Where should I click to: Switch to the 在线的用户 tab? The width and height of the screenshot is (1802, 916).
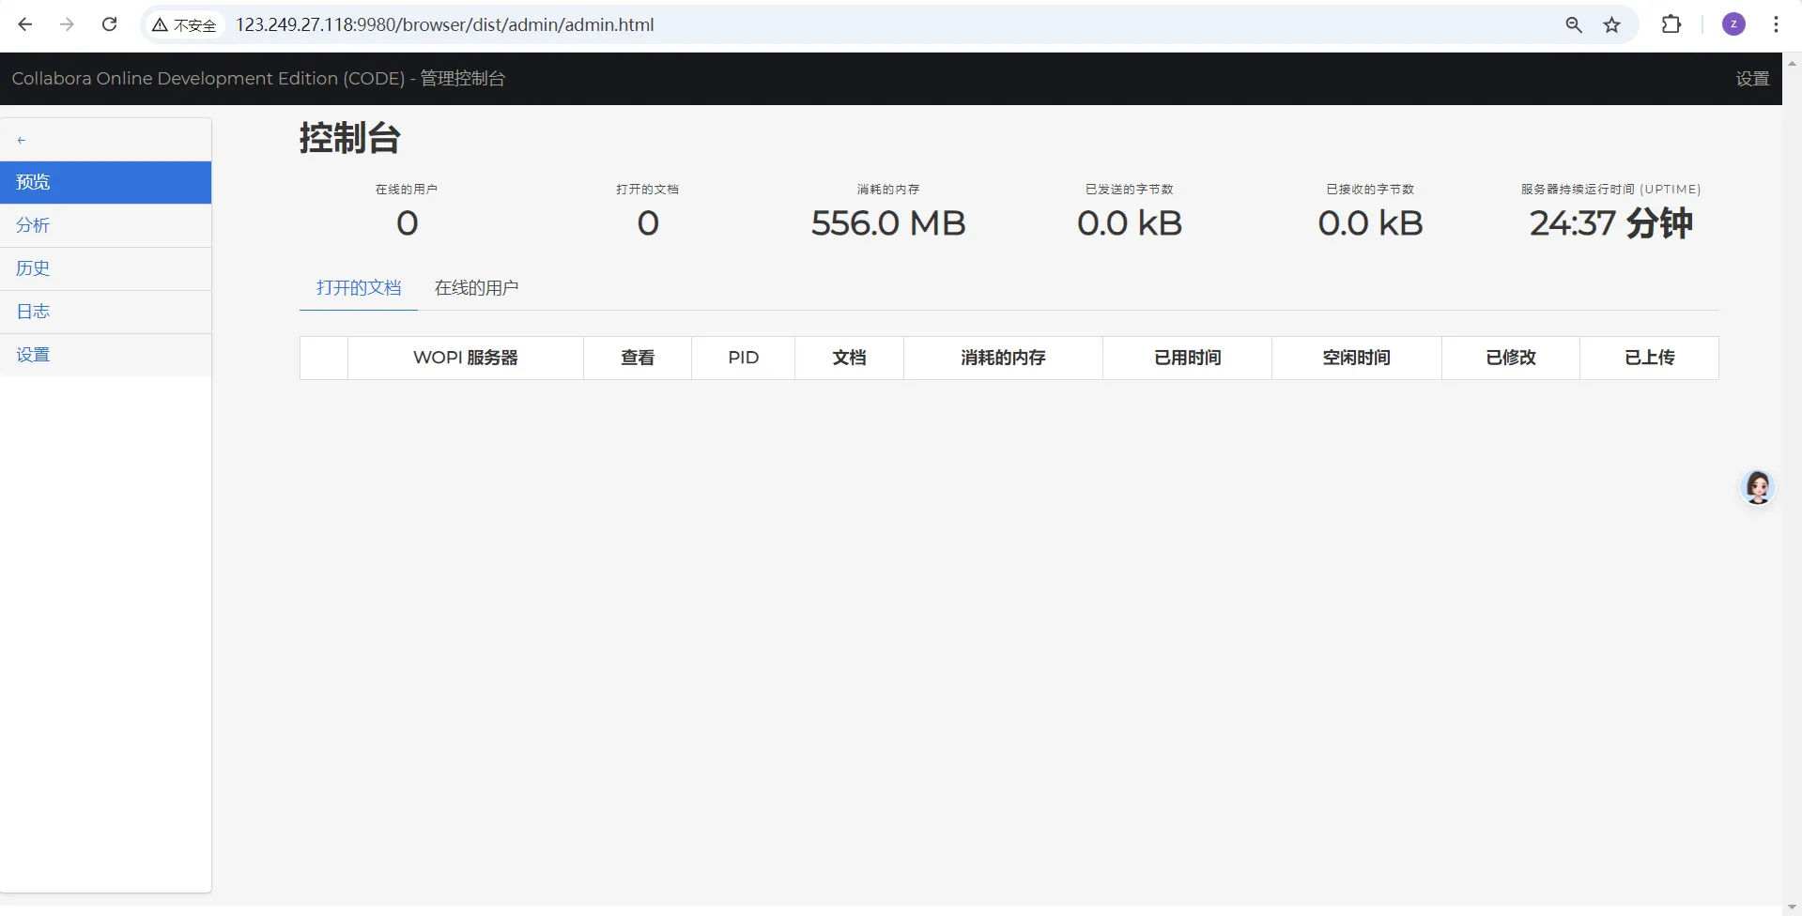click(476, 288)
